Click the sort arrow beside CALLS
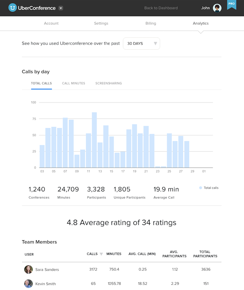This screenshot has width=244, height=290. [101, 254]
